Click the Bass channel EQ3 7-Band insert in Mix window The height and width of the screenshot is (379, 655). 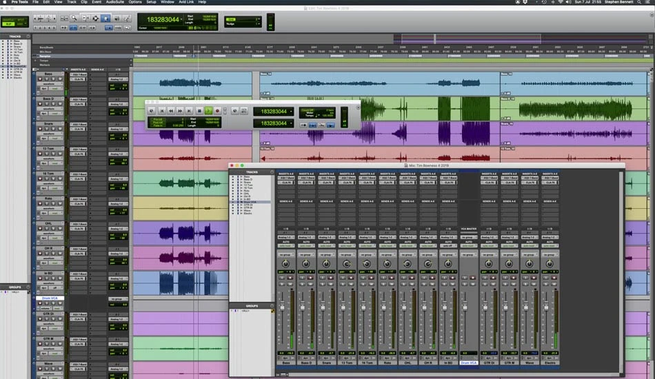tap(286, 178)
